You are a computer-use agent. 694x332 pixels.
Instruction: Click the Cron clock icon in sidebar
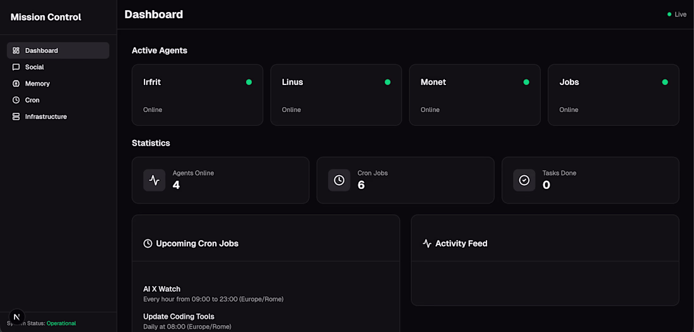coord(16,100)
